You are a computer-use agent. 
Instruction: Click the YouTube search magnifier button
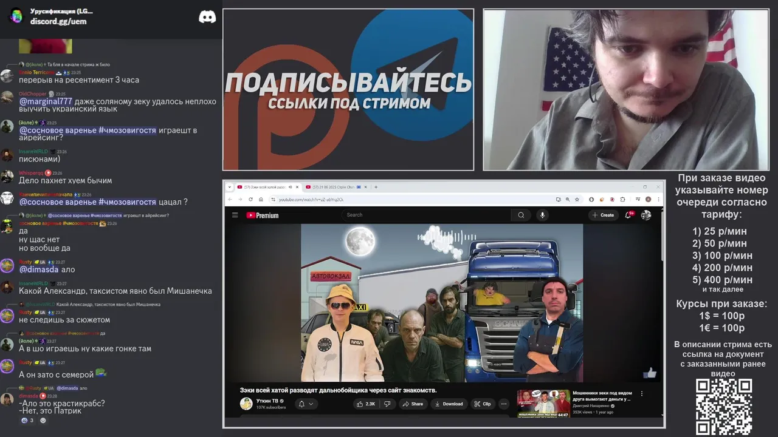(521, 215)
